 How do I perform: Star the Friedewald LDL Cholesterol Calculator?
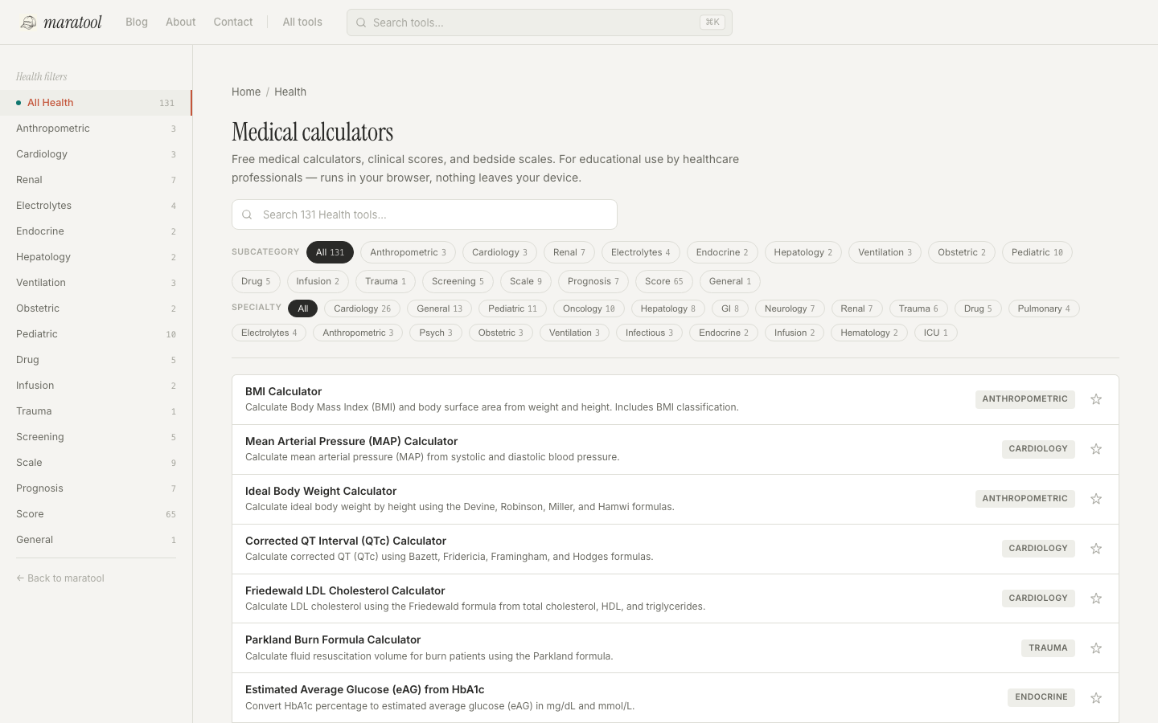tap(1096, 598)
